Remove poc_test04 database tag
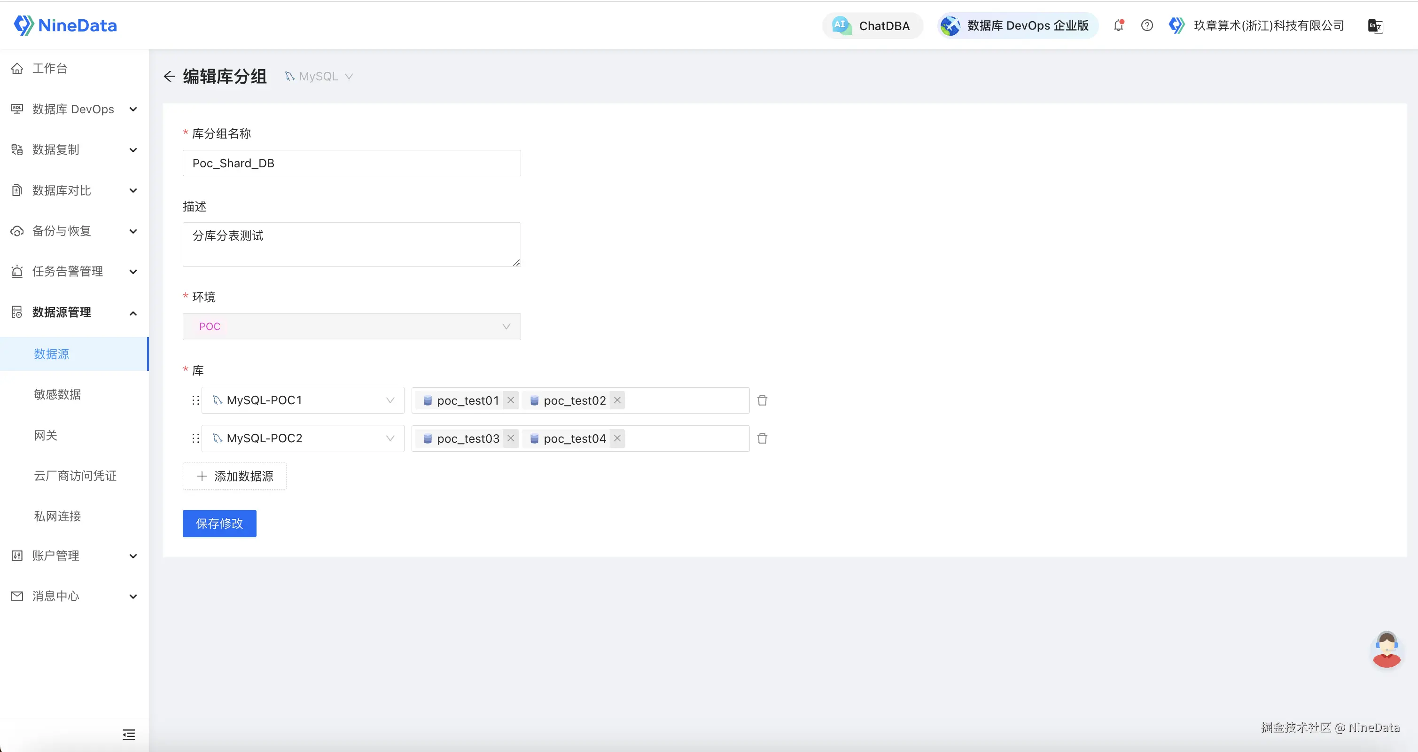 pos(617,438)
